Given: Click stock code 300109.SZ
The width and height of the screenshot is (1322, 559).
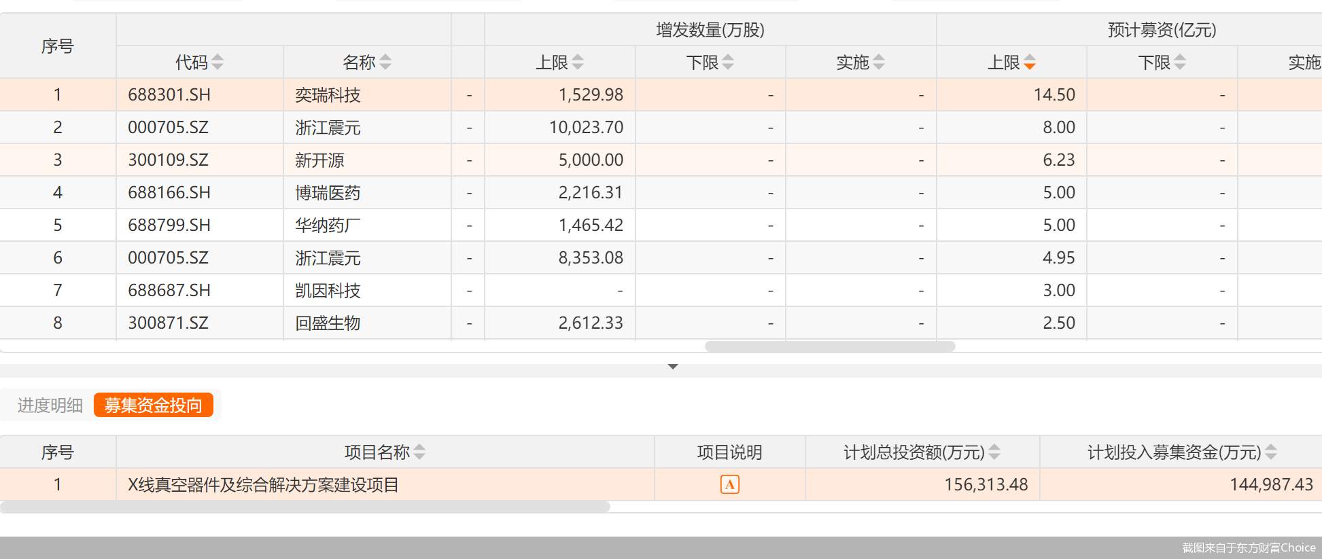Looking at the screenshot, I should 169,160.
